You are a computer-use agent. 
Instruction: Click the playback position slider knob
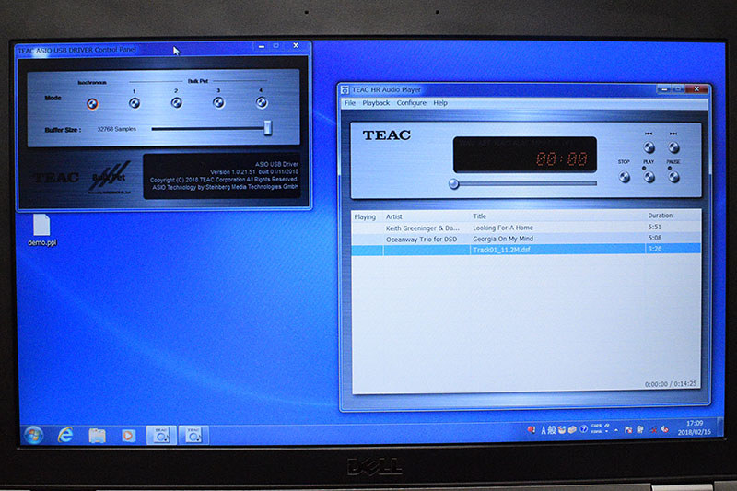point(453,183)
